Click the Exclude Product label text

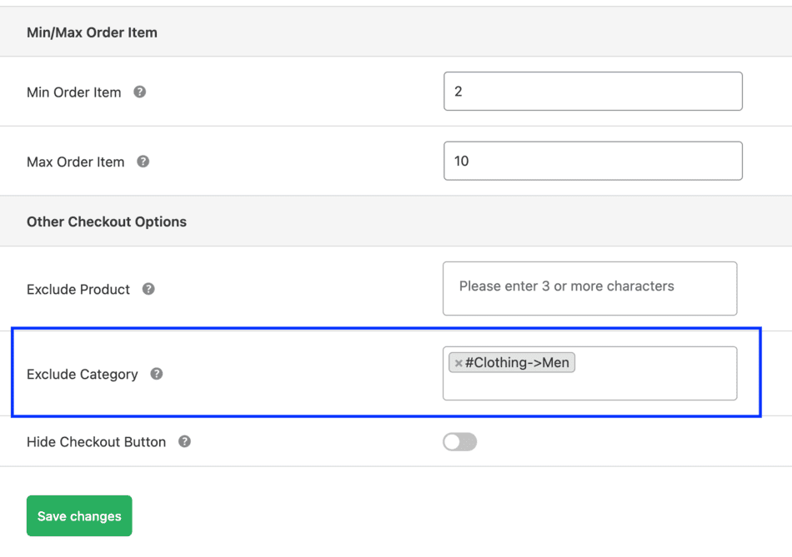click(79, 290)
